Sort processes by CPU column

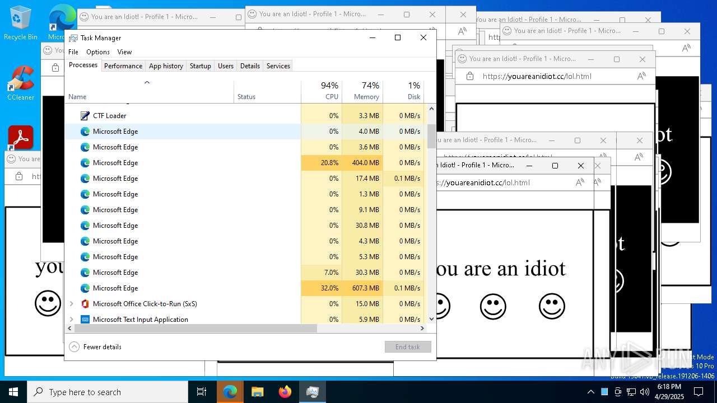(322, 92)
